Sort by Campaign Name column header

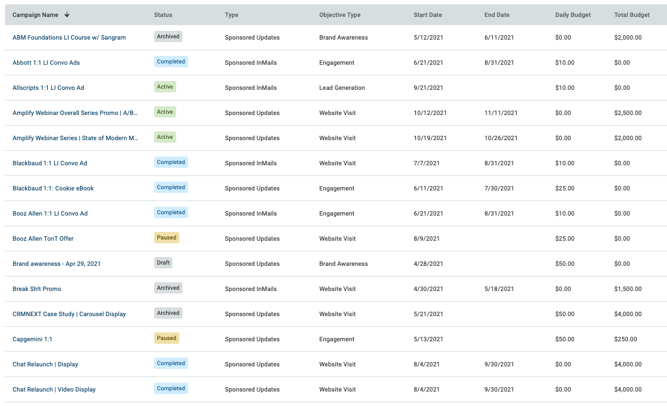pyautogui.click(x=35, y=15)
